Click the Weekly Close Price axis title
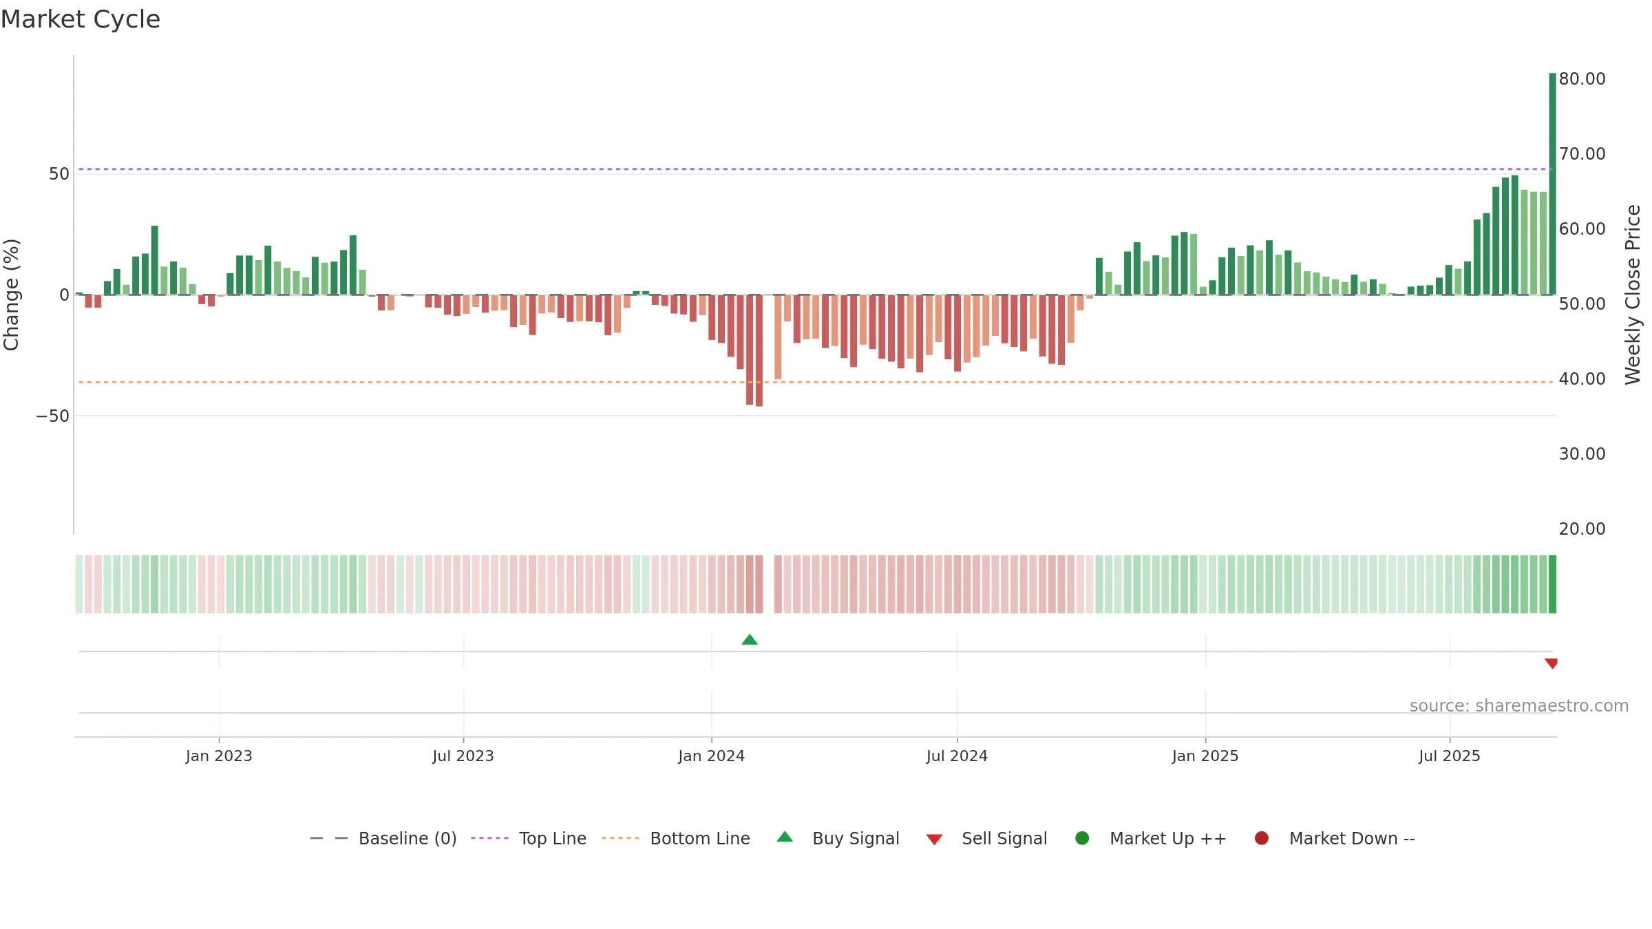 pos(1633,295)
